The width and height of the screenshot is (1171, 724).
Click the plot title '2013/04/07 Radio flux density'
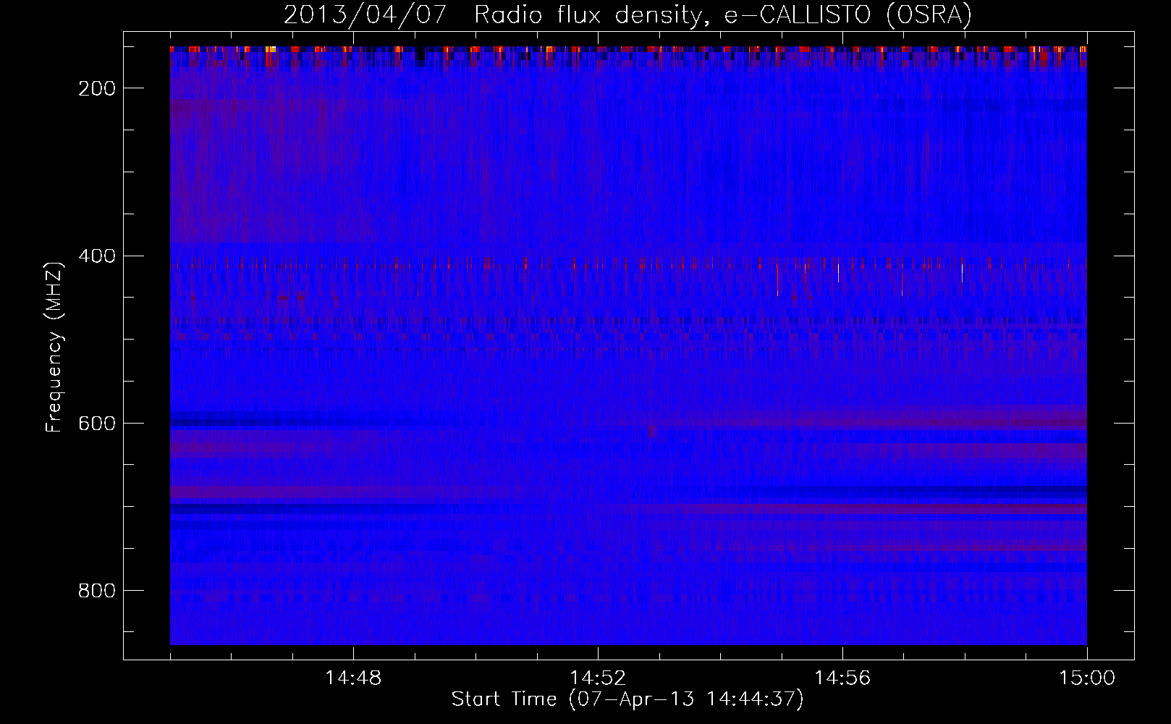tap(628, 14)
